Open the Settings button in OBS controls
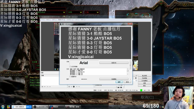The height and width of the screenshot is (109, 194). (144, 83)
